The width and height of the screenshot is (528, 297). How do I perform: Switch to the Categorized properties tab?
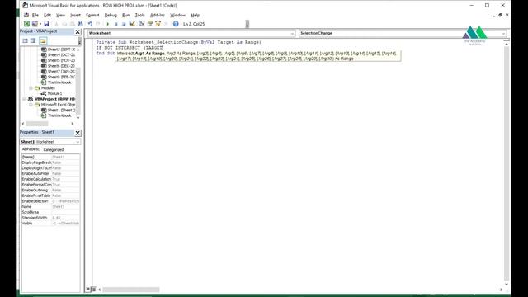(53, 149)
